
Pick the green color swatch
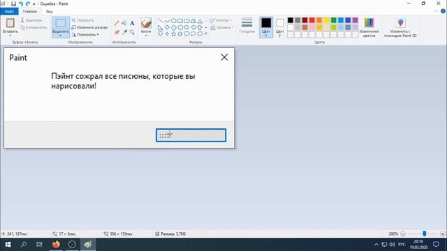[334, 20]
